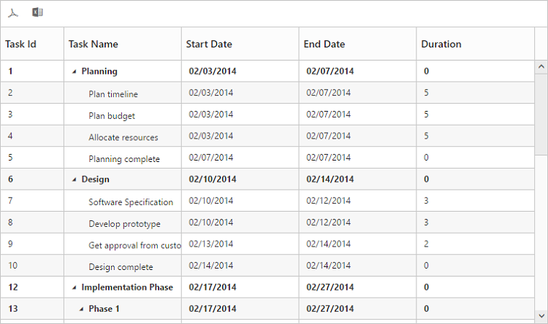
Task: Select the Plan budget task row
Action: click(x=112, y=115)
